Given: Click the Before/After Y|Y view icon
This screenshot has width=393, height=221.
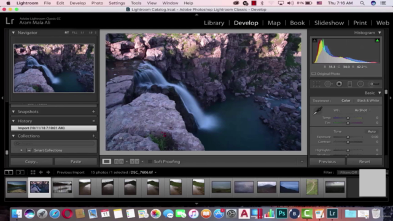Looking at the screenshot, I should (x=134, y=161).
